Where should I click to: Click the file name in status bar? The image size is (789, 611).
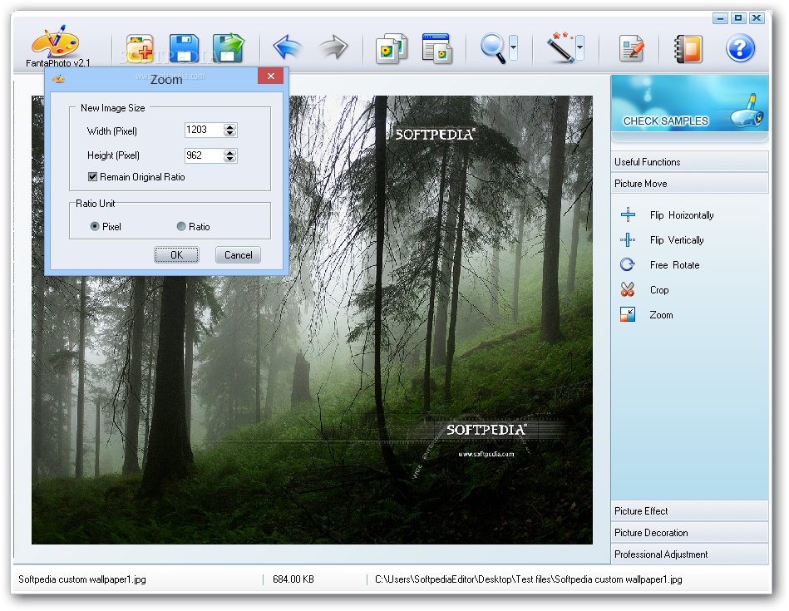point(82,579)
